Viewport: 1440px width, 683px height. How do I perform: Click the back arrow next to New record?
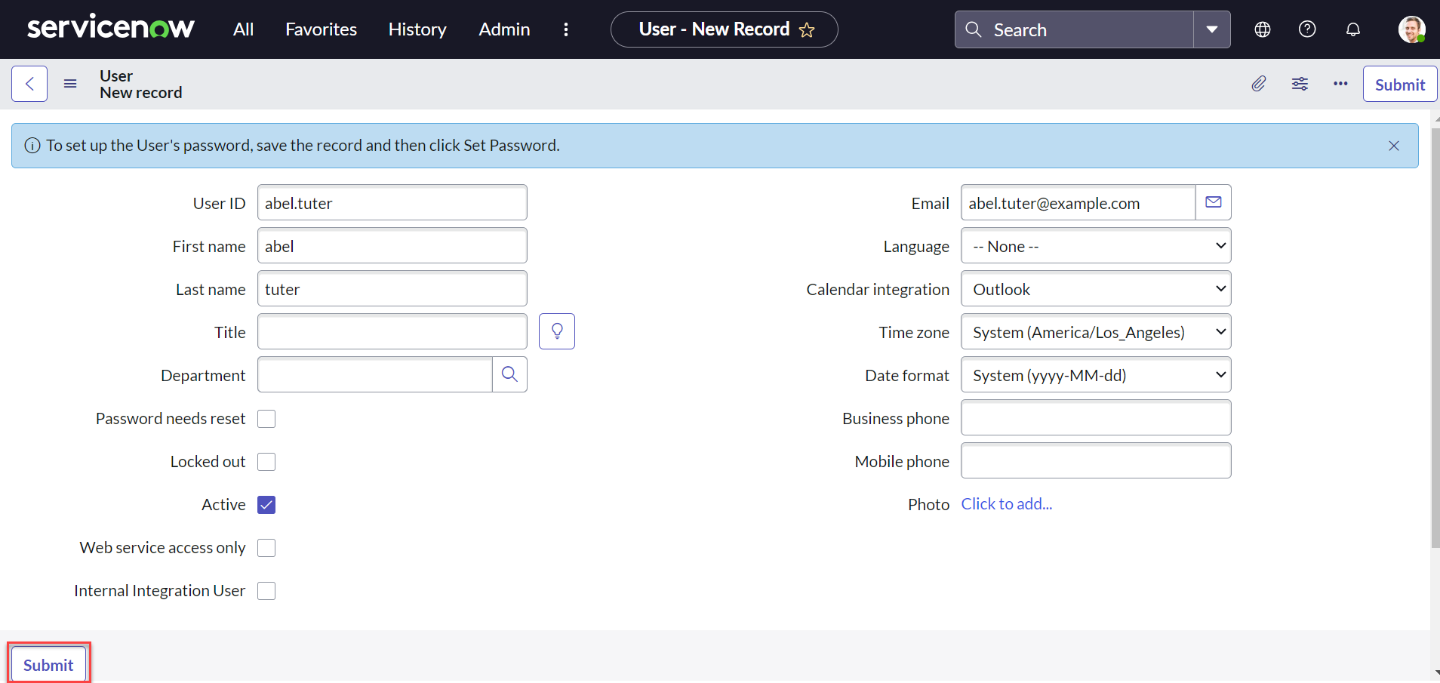29,83
